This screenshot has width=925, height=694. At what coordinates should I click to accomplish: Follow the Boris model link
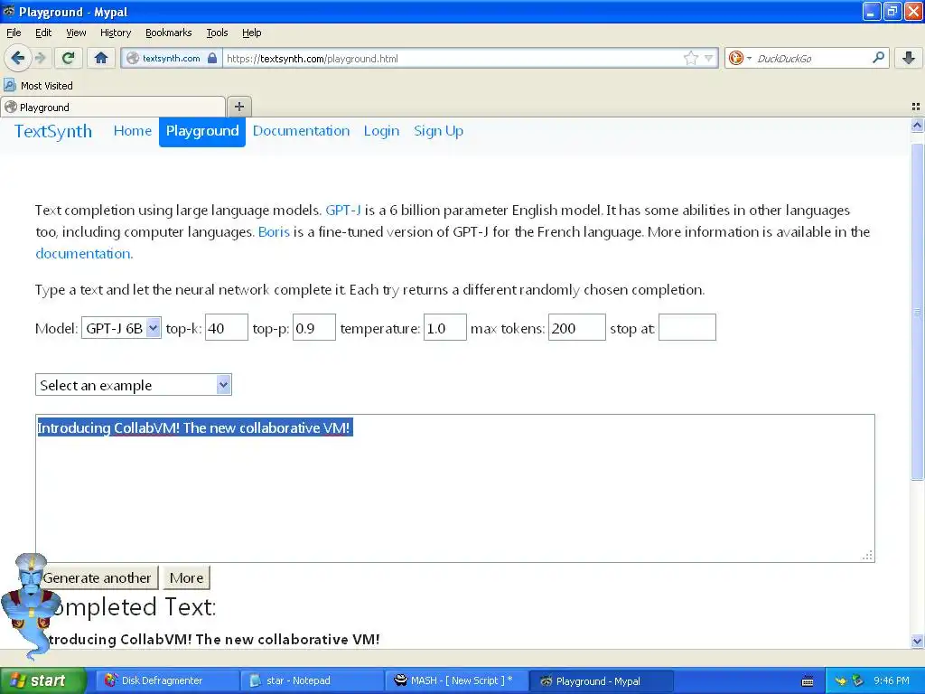coord(274,232)
